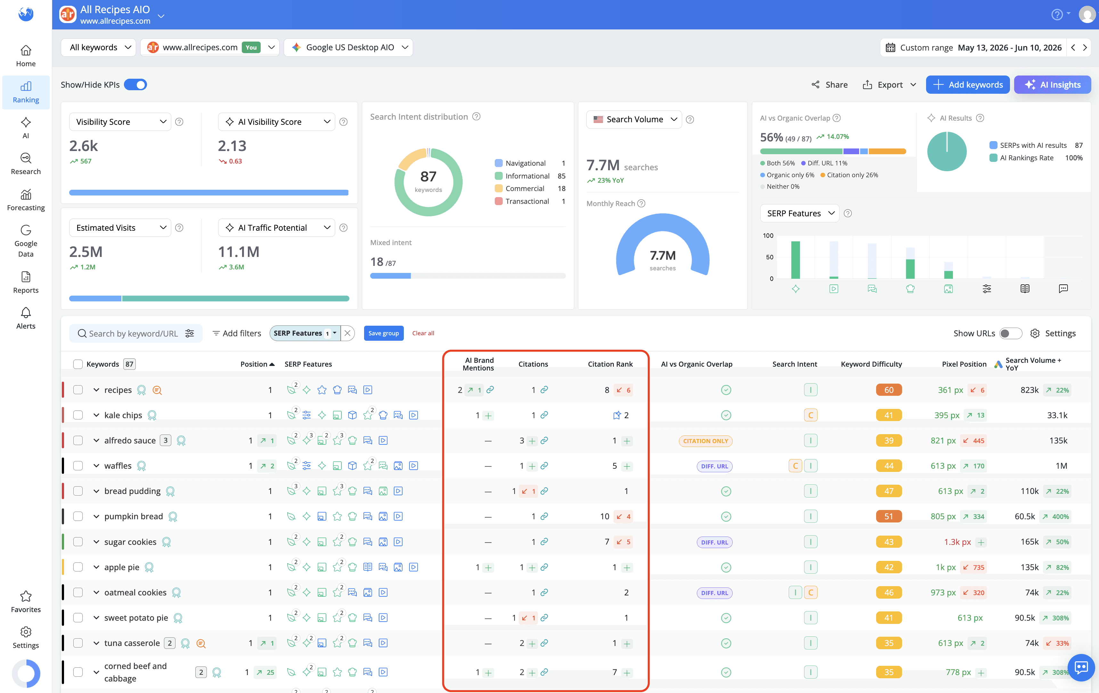
Task: Open the All keywords dropdown
Action: coord(99,47)
